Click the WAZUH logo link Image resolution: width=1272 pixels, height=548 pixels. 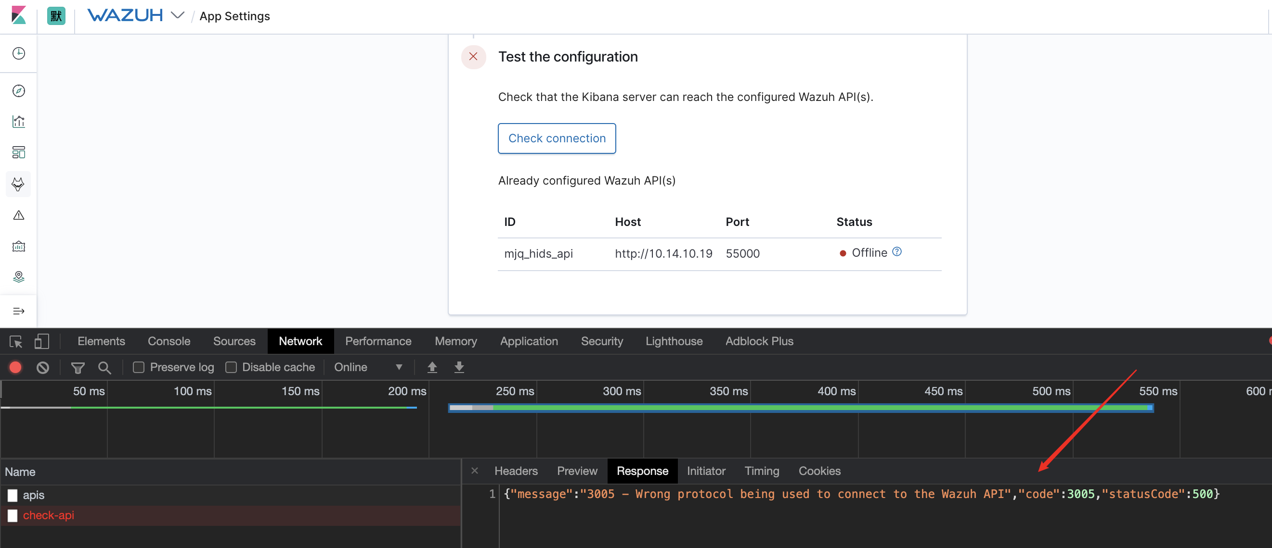[x=125, y=15]
